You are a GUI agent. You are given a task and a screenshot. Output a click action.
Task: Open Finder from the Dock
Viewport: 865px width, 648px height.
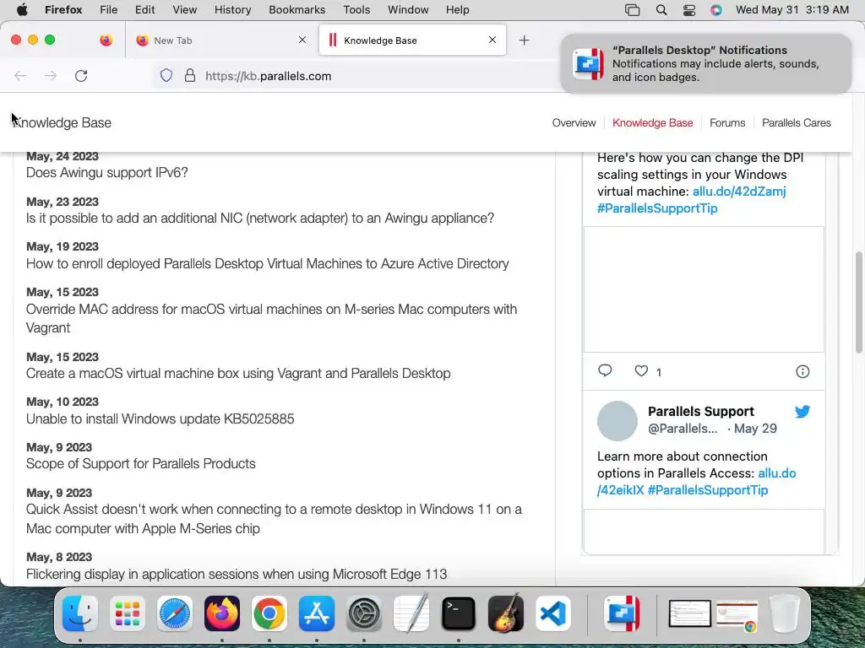click(x=80, y=613)
